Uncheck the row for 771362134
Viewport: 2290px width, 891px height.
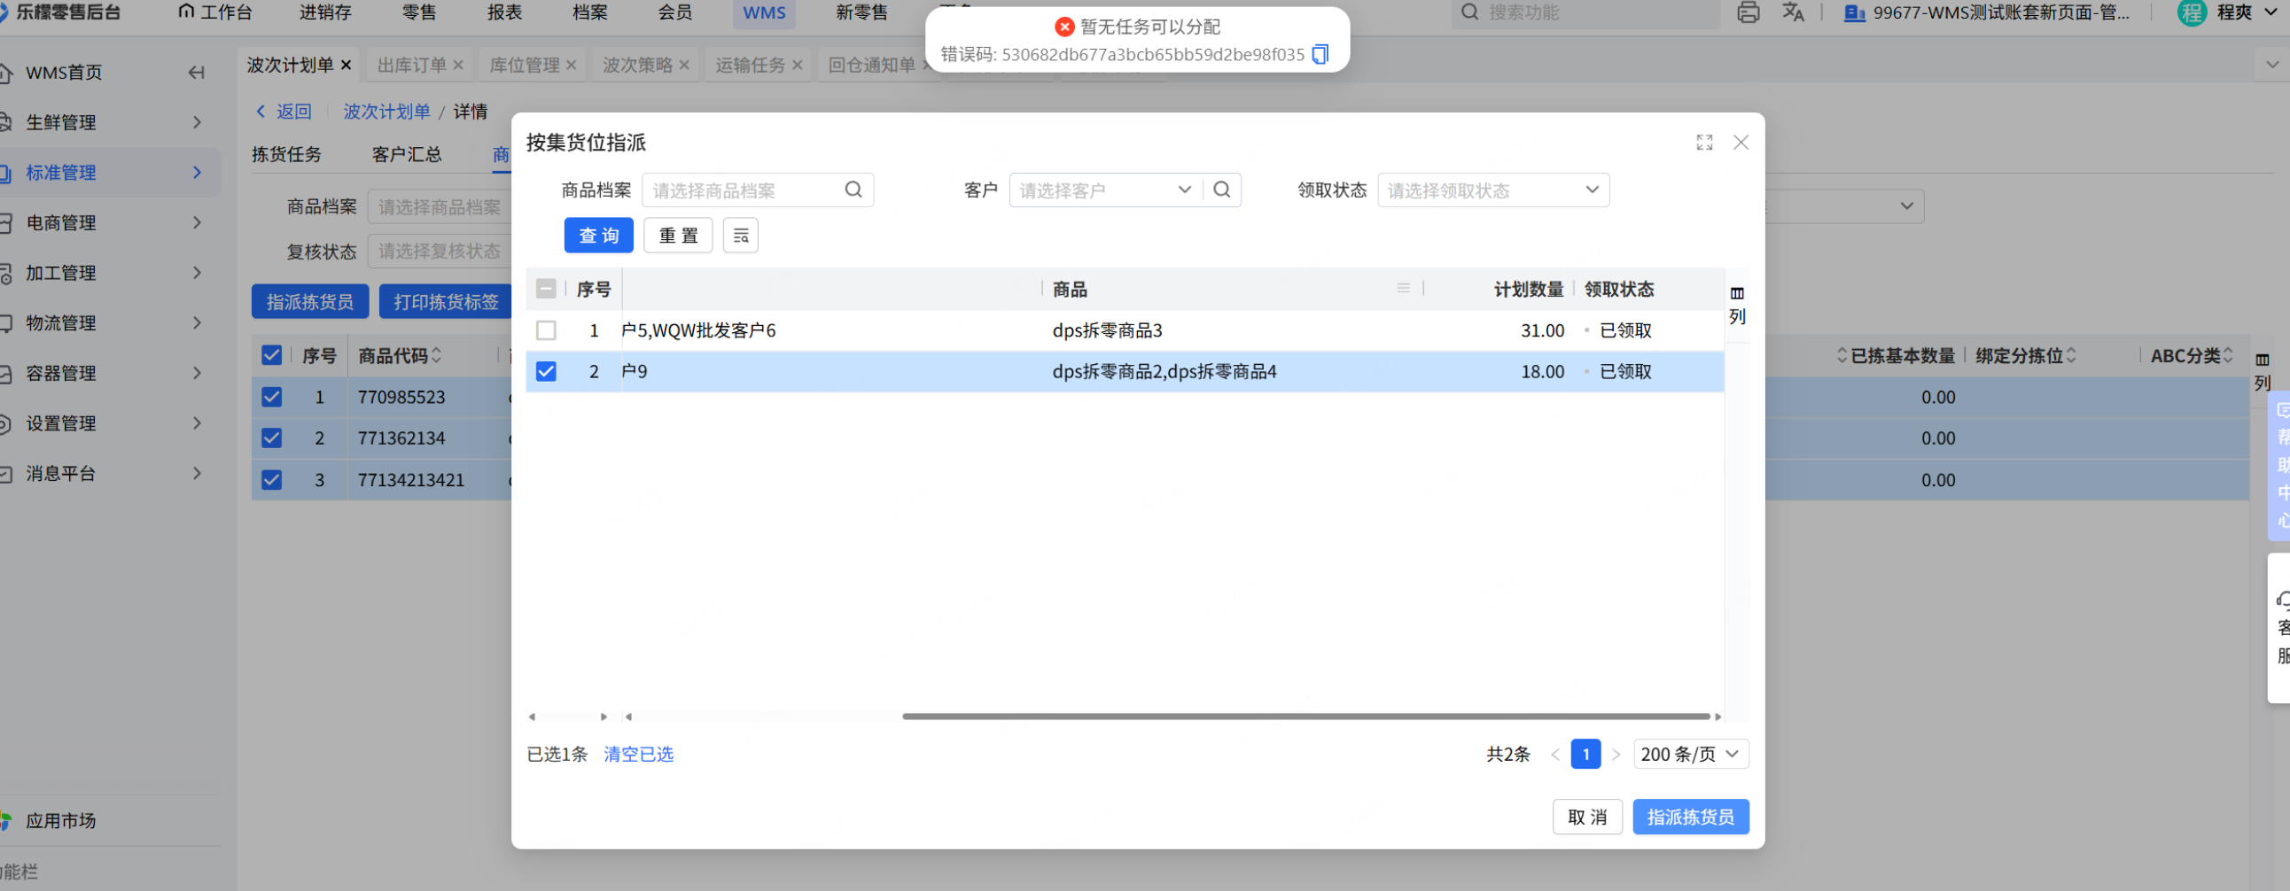(x=271, y=438)
